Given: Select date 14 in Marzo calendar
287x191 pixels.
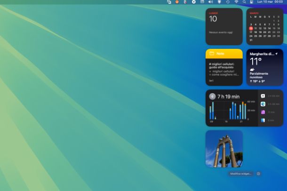Looking at the screenshot, I should [269, 28].
